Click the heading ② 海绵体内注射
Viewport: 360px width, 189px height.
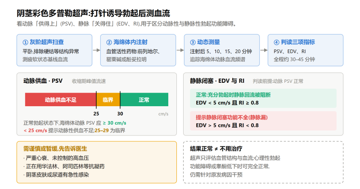pos(127,42)
